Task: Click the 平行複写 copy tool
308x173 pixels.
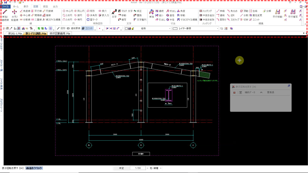Action: pos(293,14)
